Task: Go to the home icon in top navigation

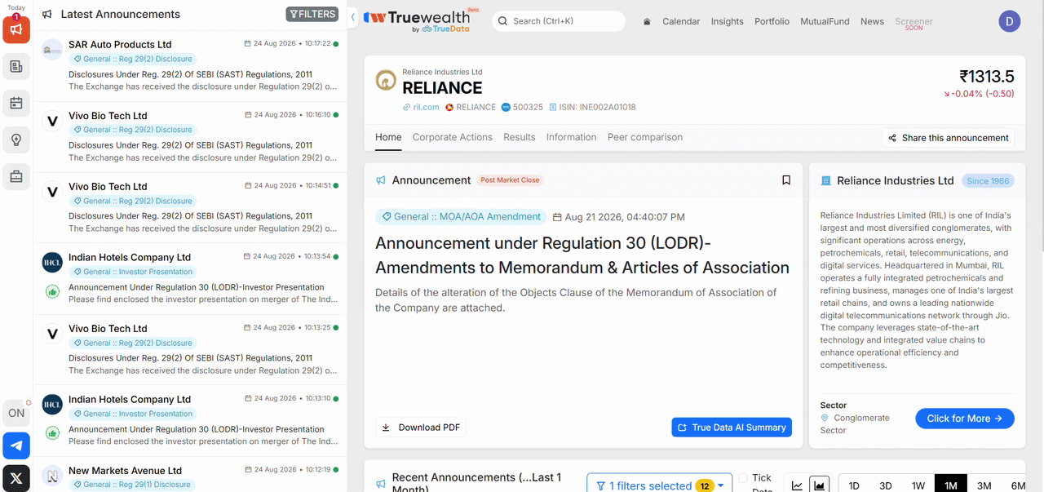Action: pos(647,22)
